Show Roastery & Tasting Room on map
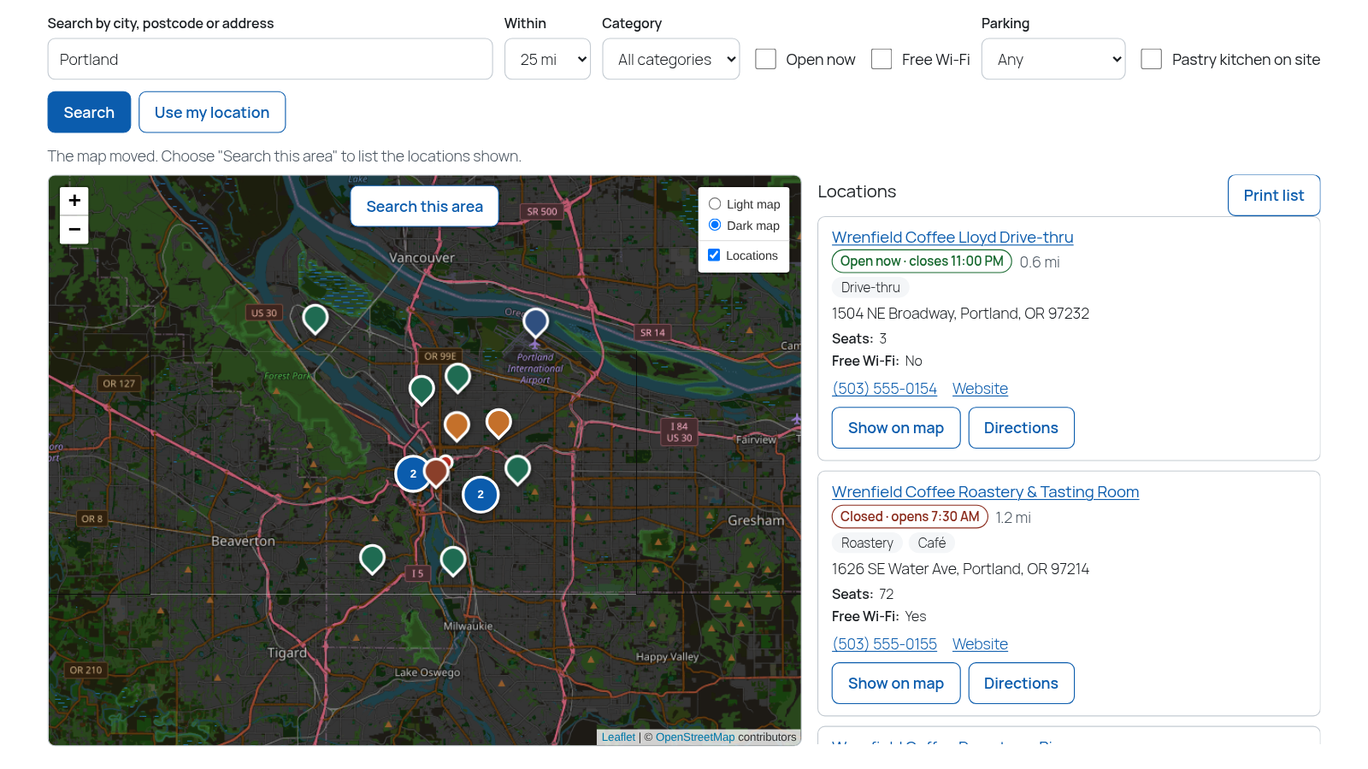This screenshot has height=769, width=1368. [896, 684]
